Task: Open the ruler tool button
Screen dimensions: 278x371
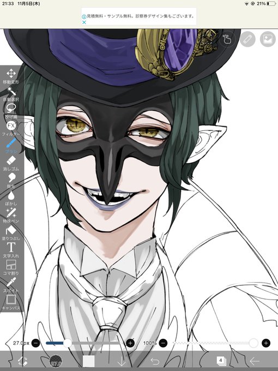Action: pos(247,39)
